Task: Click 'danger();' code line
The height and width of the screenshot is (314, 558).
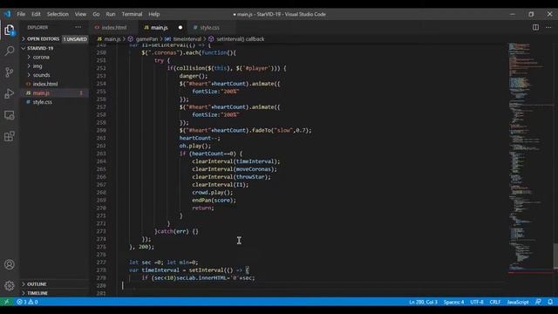Action: coord(194,76)
